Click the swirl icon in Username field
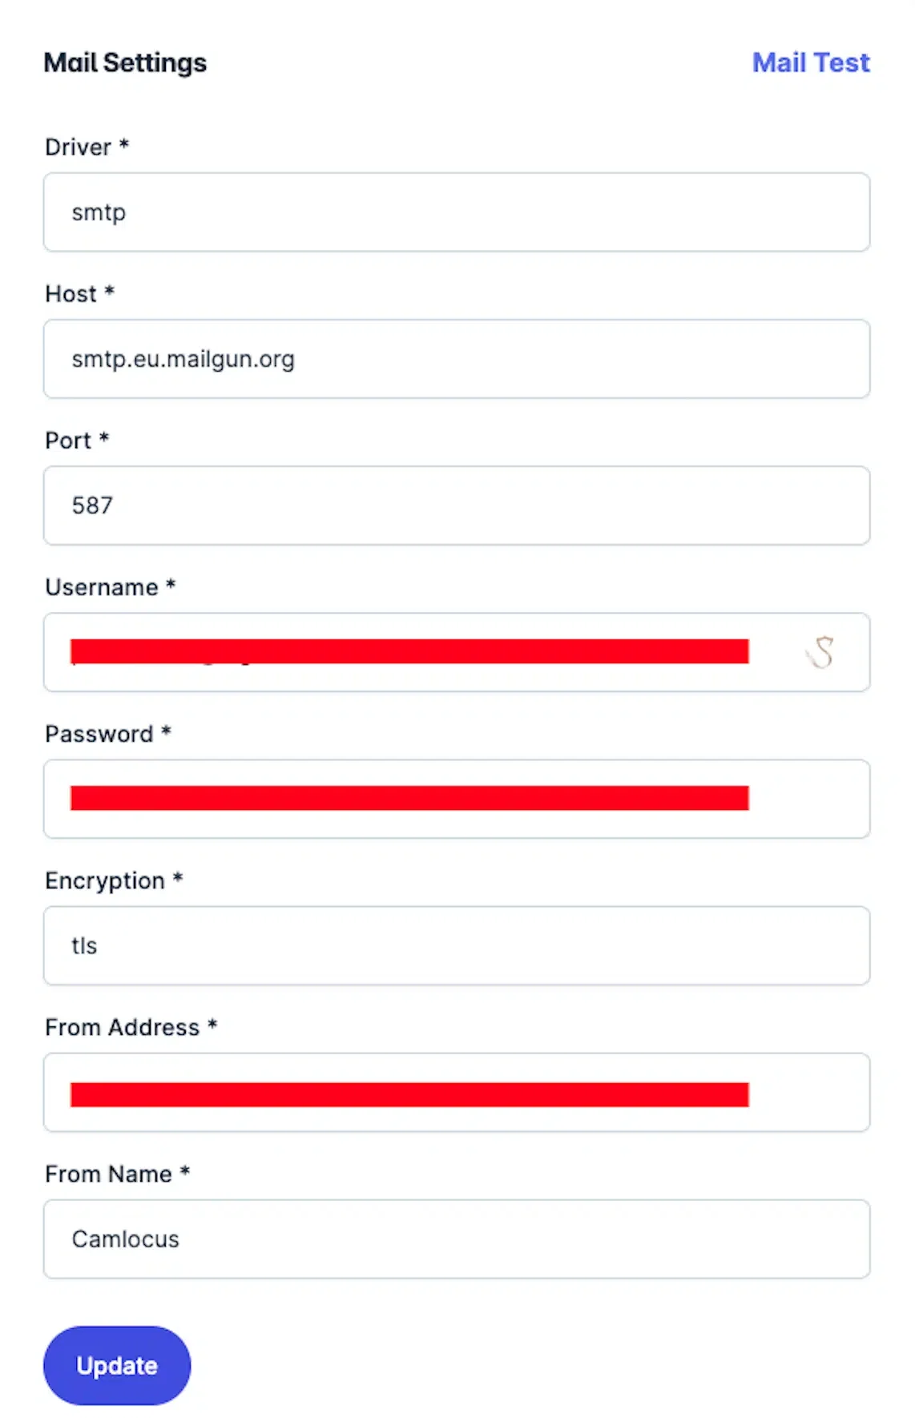Viewport: 915px width, 1418px height. (x=820, y=652)
